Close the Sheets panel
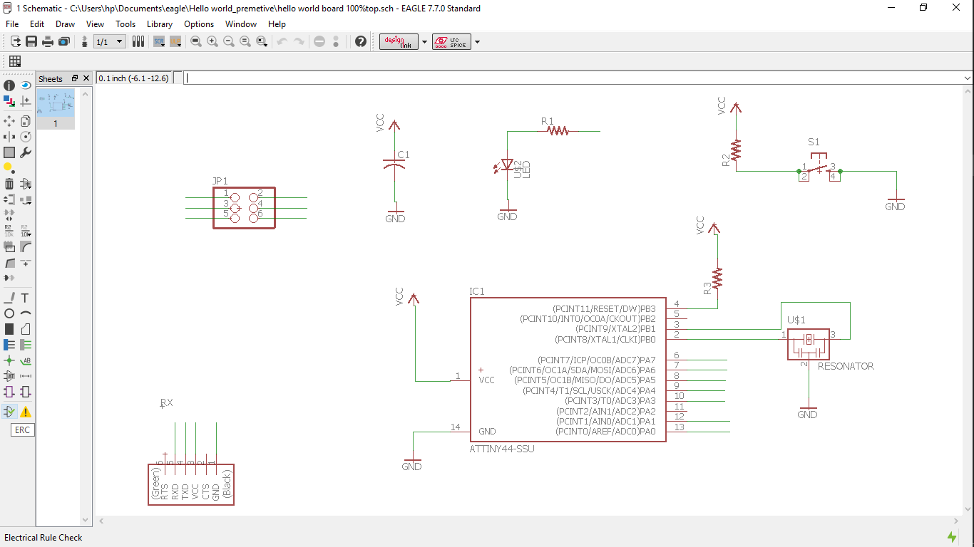 pos(86,78)
